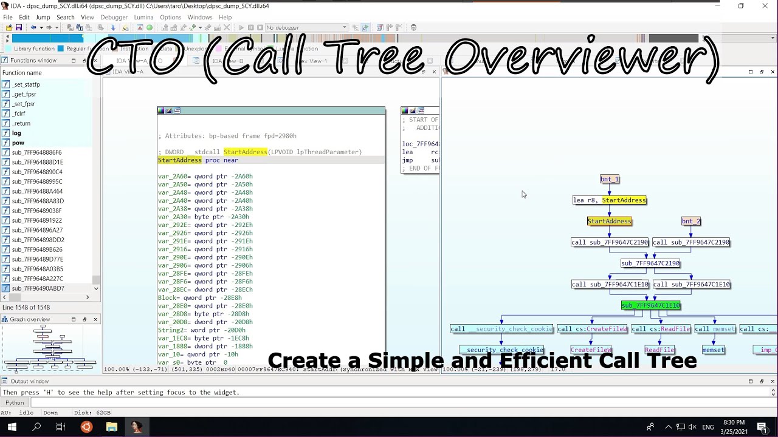Open the back-arrow history dropdown
The width and height of the screenshot is (778, 437).
41,28
